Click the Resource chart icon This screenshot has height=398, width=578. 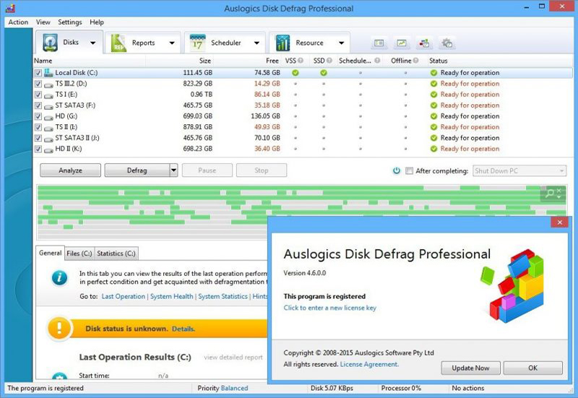(282, 43)
